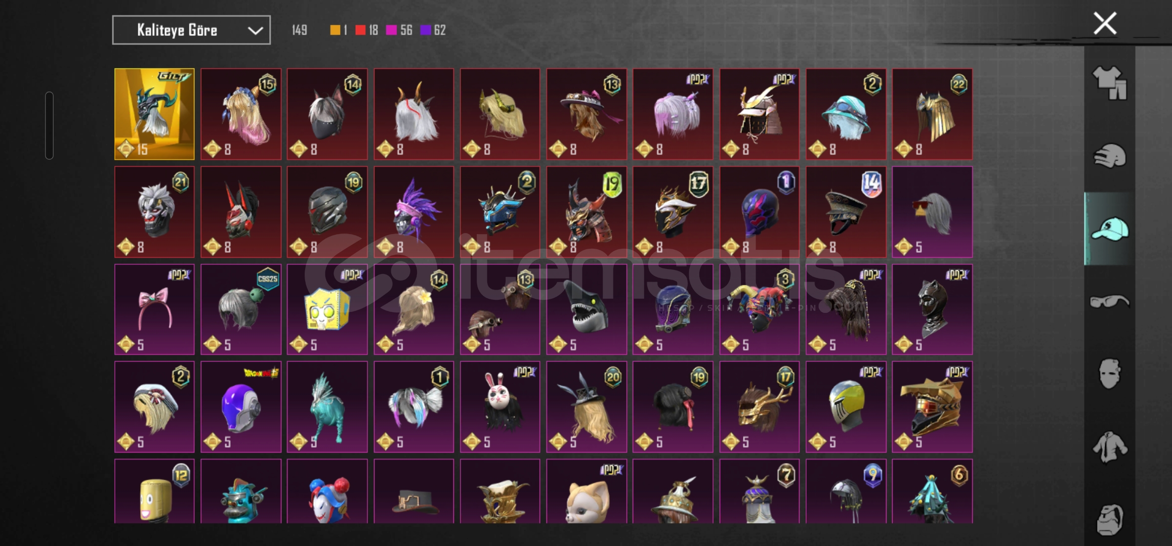Click the dropdown chevron arrow
Screen dimensions: 1172x546
[x=255, y=31]
